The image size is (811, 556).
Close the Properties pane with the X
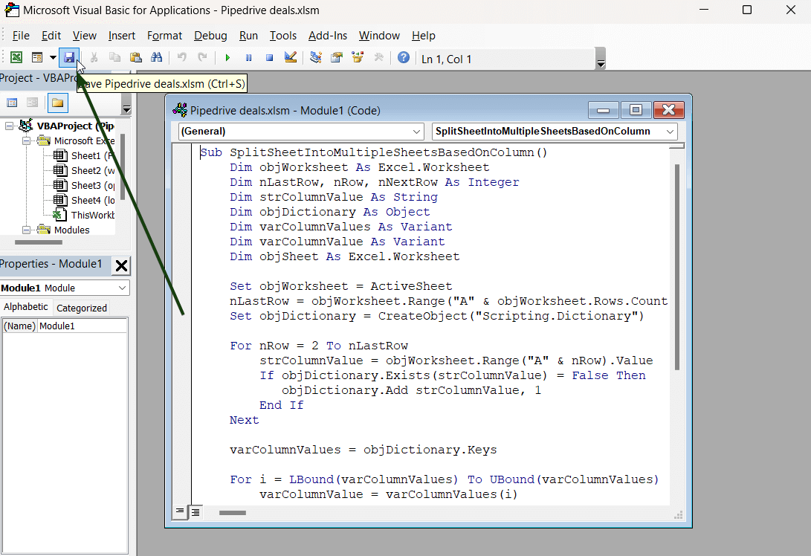pos(121,265)
